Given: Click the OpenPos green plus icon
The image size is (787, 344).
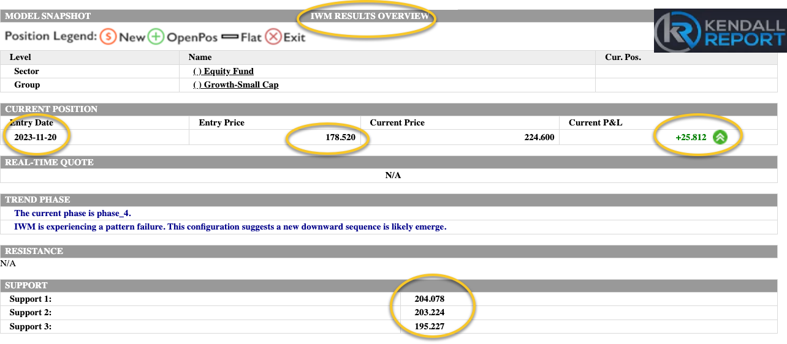Looking at the screenshot, I should tap(157, 37).
